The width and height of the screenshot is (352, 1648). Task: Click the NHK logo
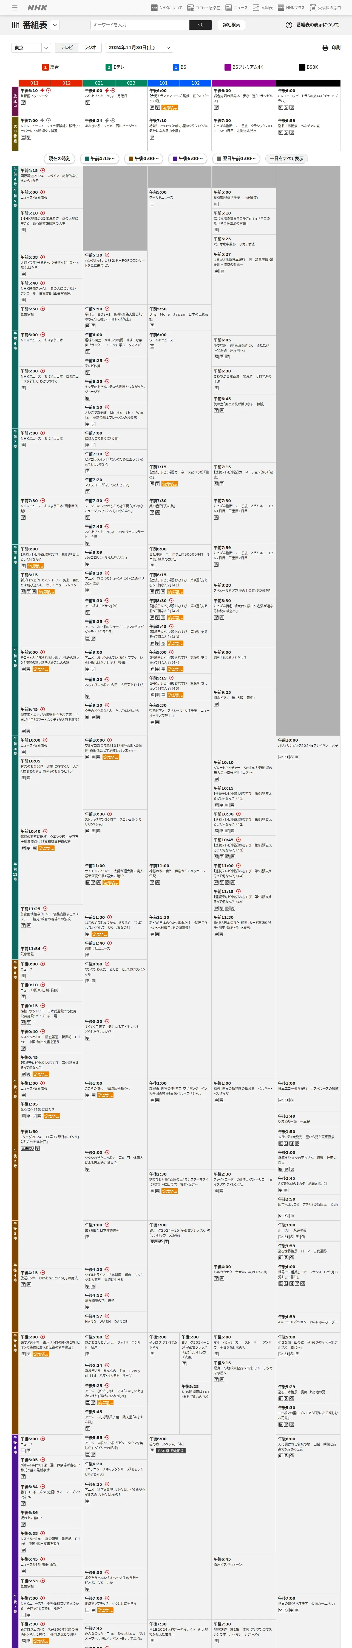37,8
